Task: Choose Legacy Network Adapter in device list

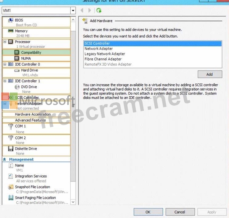Action: [105, 54]
